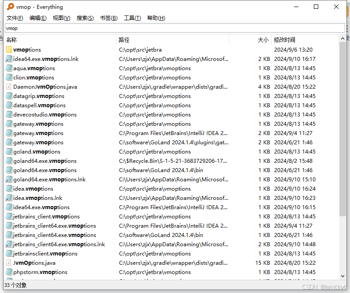Select file name JvmOptions.java
This screenshot has width=350, height=293.
pyautogui.click(x=34, y=263)
